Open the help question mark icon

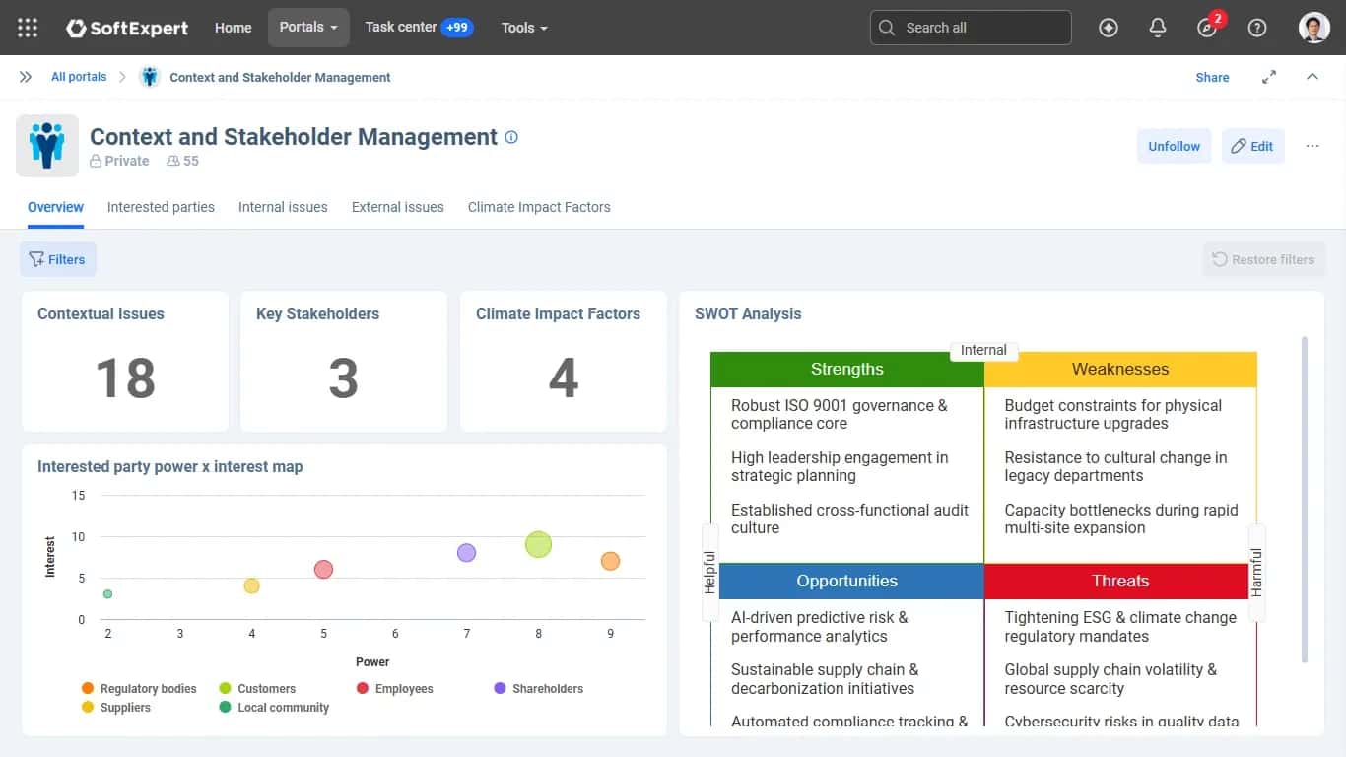1257,28
